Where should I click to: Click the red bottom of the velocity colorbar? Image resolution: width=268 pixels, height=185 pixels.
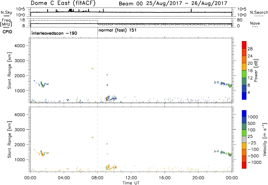click(x=244, y=165)
